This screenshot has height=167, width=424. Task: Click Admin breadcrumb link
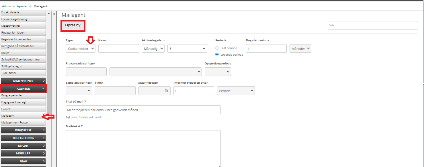tap(7, 6)
